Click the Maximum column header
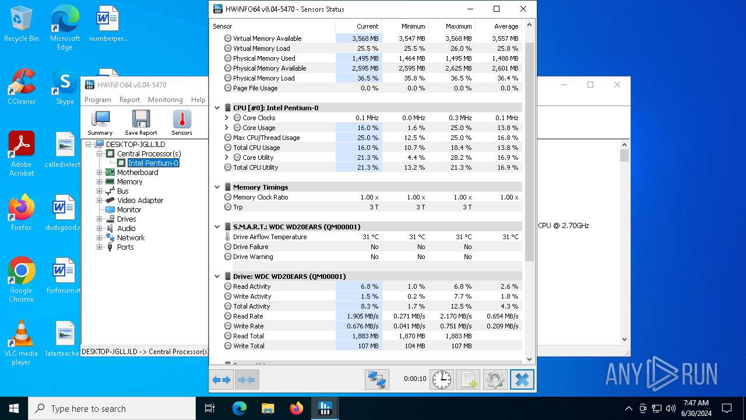 click(x=452, y=26)
